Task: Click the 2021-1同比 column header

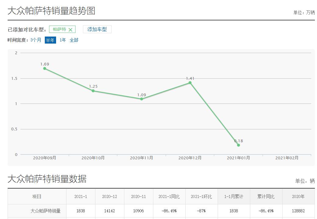Action: [x=169, y=196]
